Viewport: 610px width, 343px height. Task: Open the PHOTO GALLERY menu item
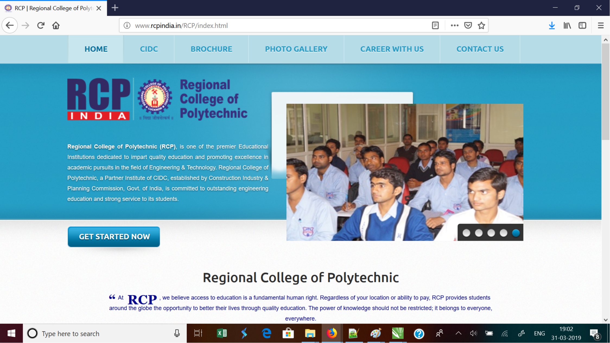(x=296, y=49)
